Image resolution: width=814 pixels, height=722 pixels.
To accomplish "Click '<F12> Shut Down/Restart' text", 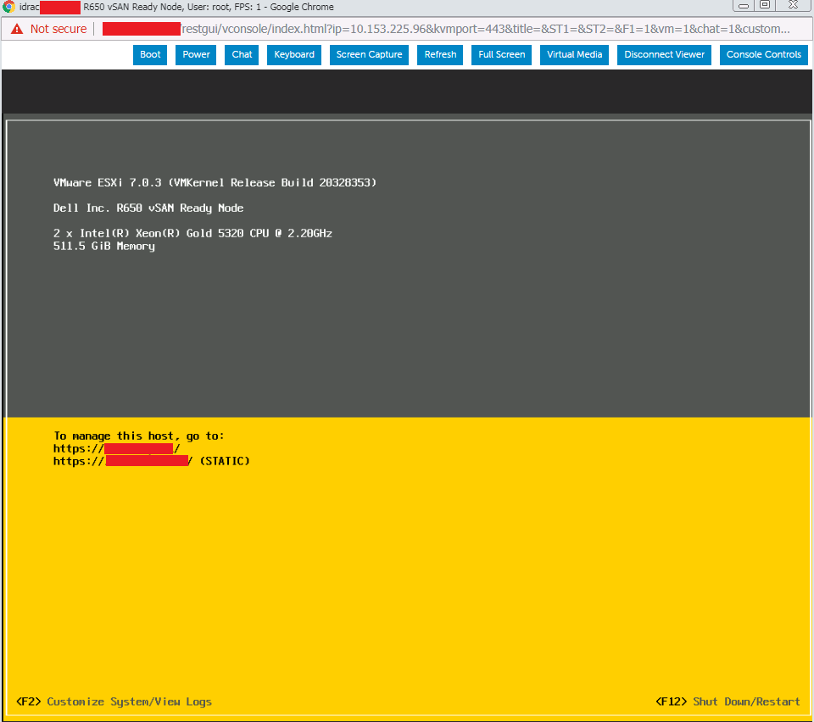I will pyautogui.click(x=728, y=702).
